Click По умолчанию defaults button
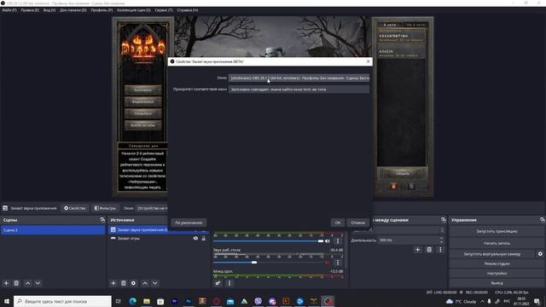 pos(189,223)
